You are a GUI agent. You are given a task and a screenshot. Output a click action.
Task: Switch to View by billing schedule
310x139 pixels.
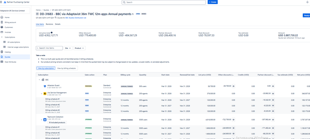coord(66,68)
